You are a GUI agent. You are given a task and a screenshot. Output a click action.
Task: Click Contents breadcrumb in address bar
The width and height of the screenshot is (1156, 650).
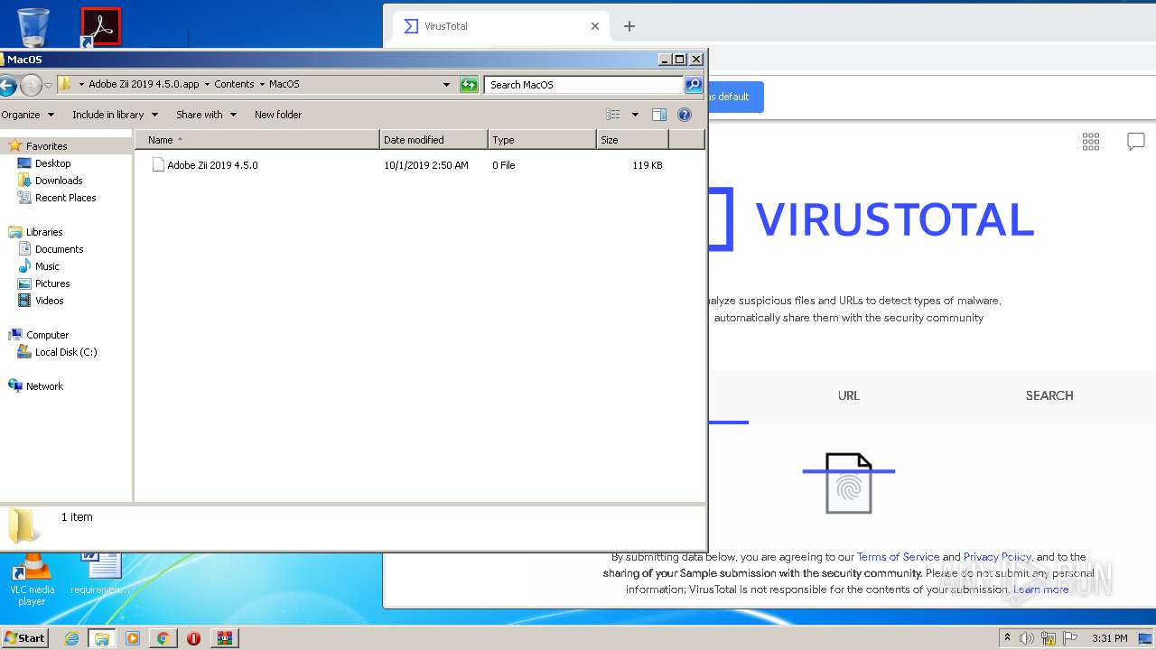point(234,84)
